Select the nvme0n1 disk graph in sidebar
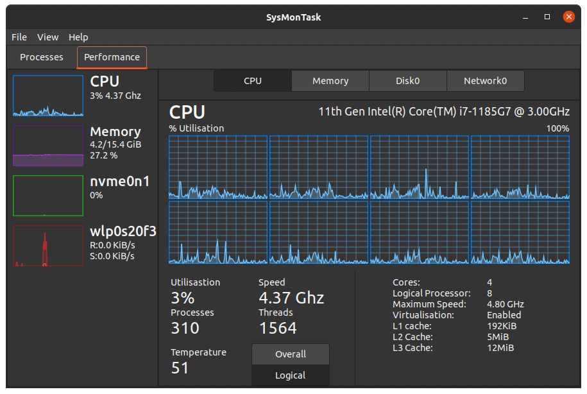Viewport: 587px width, 394px height. tap(47, 196)
